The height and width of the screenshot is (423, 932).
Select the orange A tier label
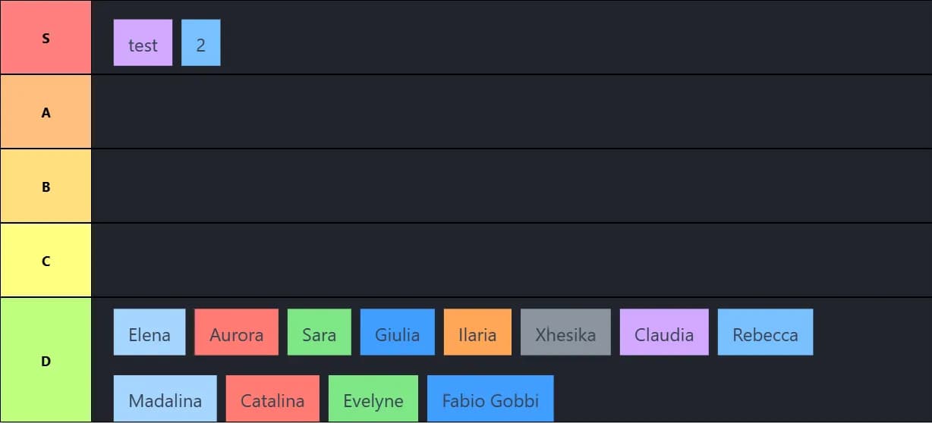(46, 112)
